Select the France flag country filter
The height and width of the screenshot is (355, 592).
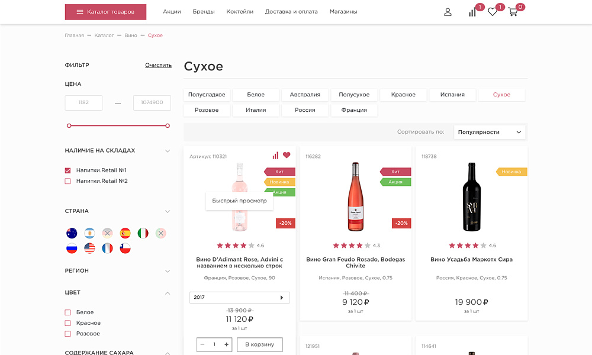tap(107, 248)
